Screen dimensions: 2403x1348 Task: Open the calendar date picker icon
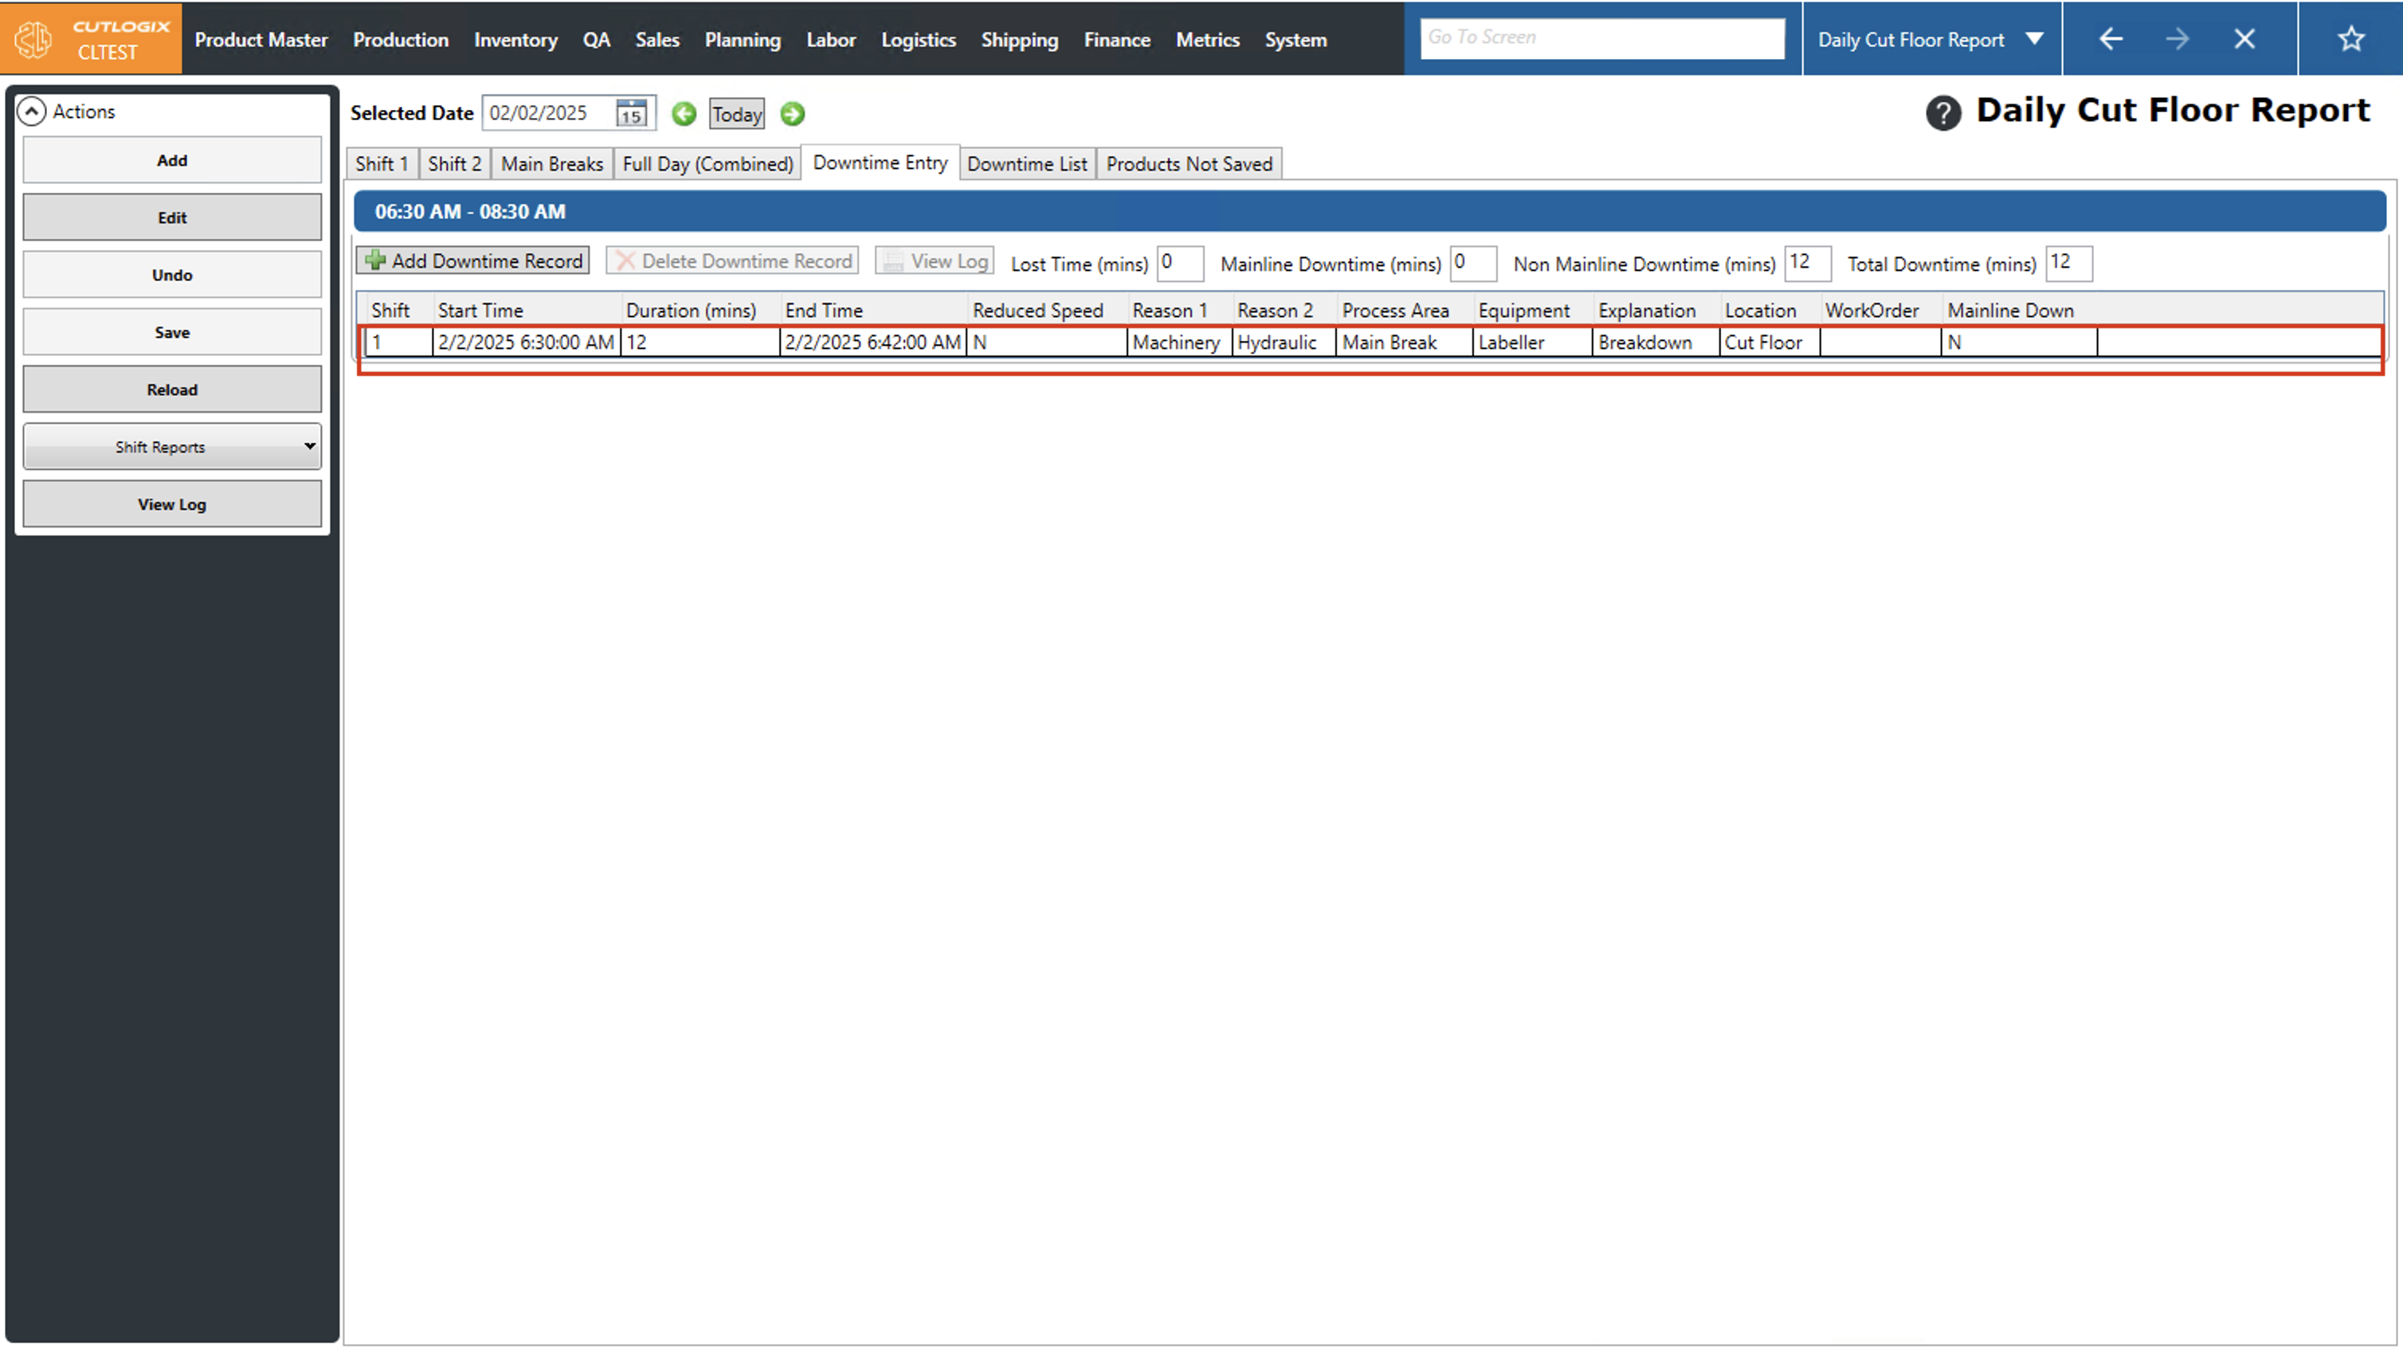tap(632, 114)
